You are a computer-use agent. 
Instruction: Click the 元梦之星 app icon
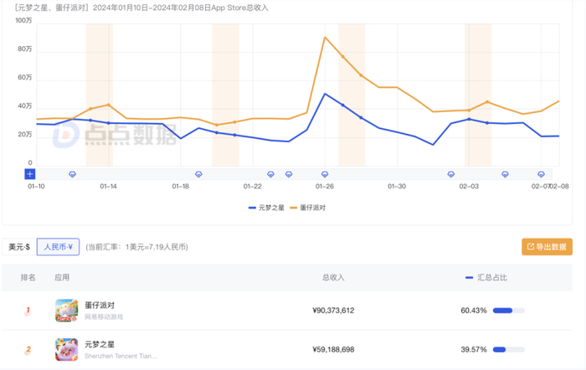tap(66, 349)
